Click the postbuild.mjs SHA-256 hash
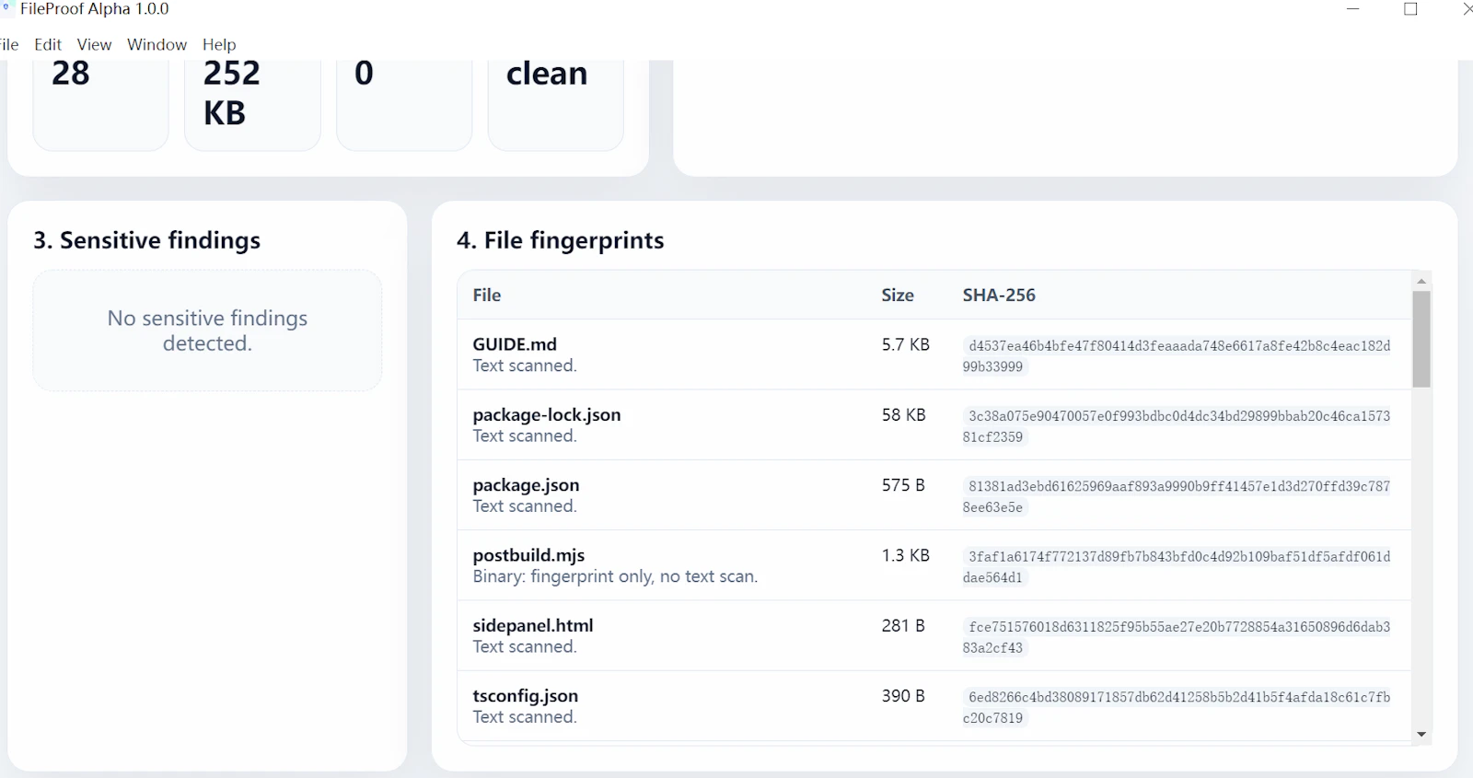Screen dimensions: 1473x778 tap(1178, 567)
